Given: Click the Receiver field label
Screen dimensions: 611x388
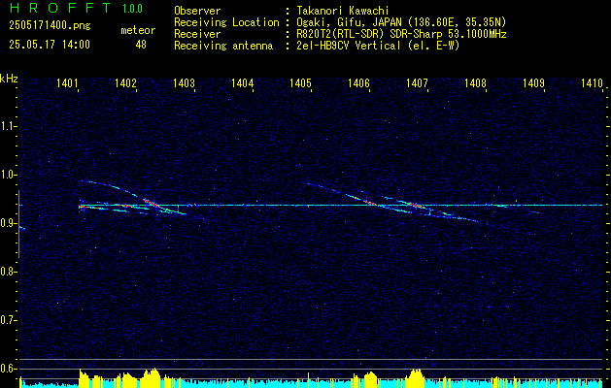Looking at the screenshot, I should coord(197,34).
